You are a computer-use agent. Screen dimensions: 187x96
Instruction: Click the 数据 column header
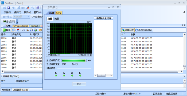(x=157, y=35)
